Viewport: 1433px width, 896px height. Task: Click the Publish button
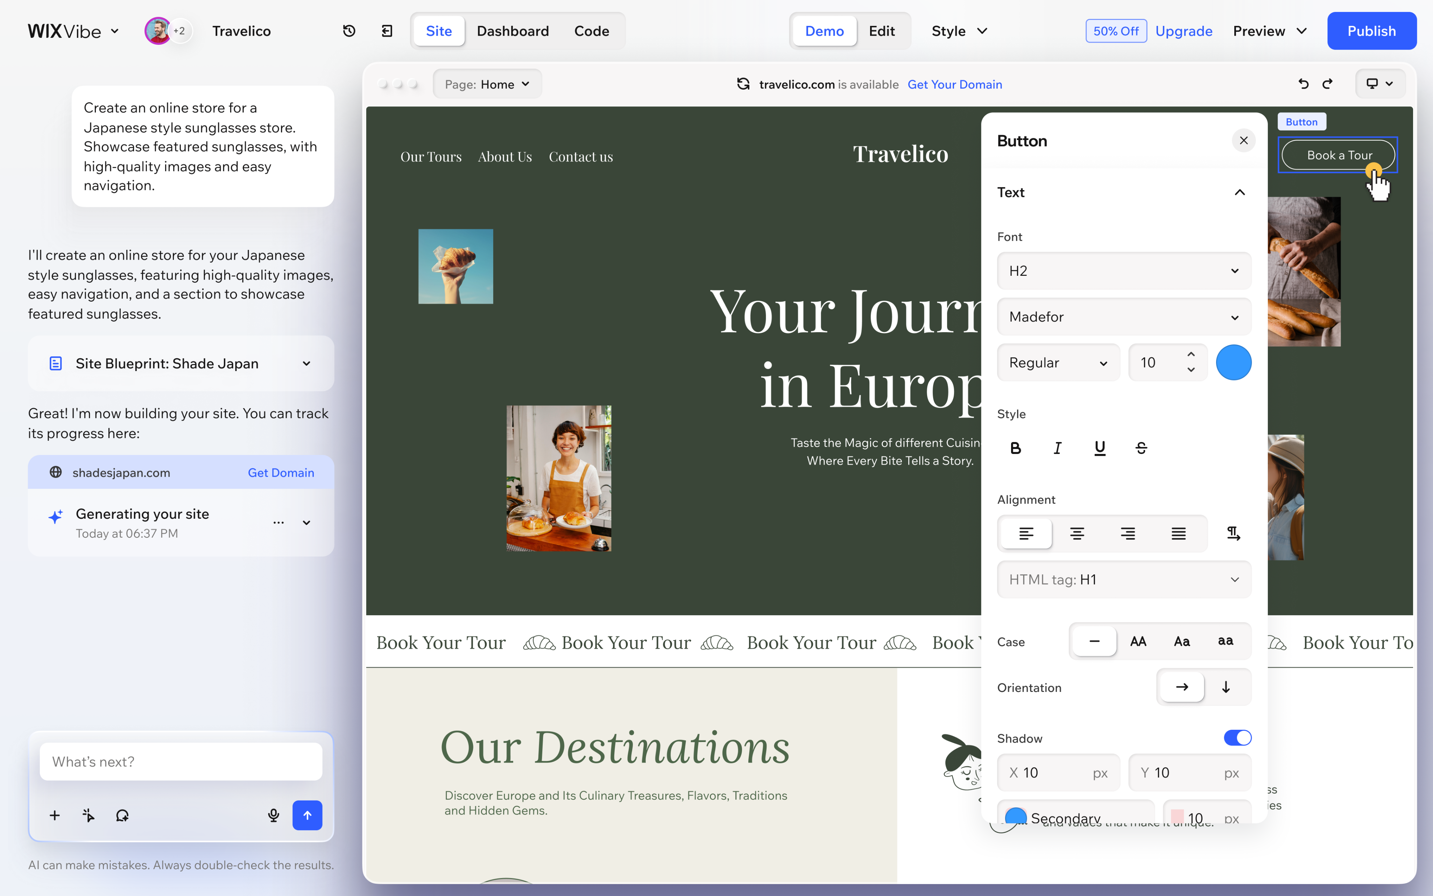tap(1371, 31)
